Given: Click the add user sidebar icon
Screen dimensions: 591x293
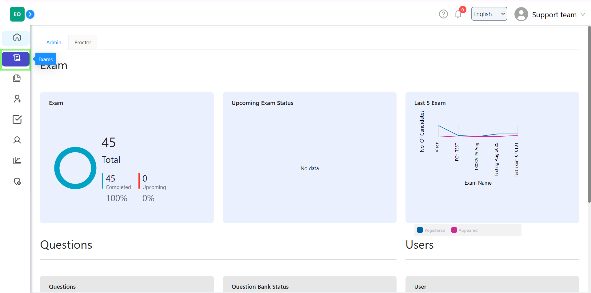Looking at the screenshot, I should [17, 99].
